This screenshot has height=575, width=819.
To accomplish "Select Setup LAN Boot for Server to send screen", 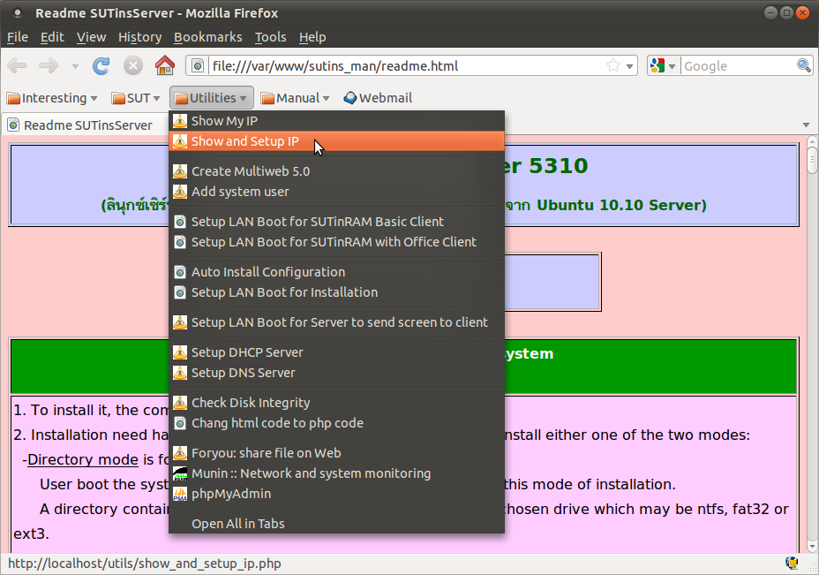I will point(336,322).
